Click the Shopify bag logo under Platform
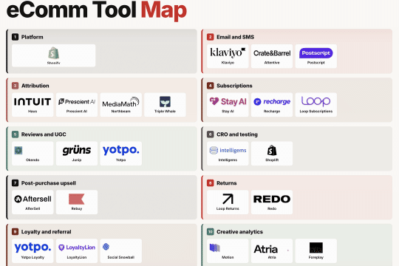This screenshot has width=399, height=266. 53,53
